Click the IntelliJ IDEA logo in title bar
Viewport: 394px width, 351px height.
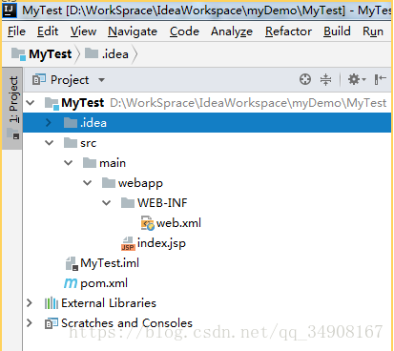[9, 10]
